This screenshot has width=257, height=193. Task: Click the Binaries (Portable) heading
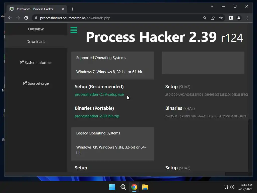coord(94,108)
